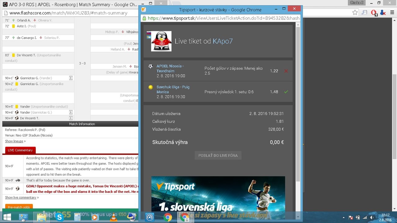Click the POSLAŤ DO LIVE FÓRA button

pos(218,155)
